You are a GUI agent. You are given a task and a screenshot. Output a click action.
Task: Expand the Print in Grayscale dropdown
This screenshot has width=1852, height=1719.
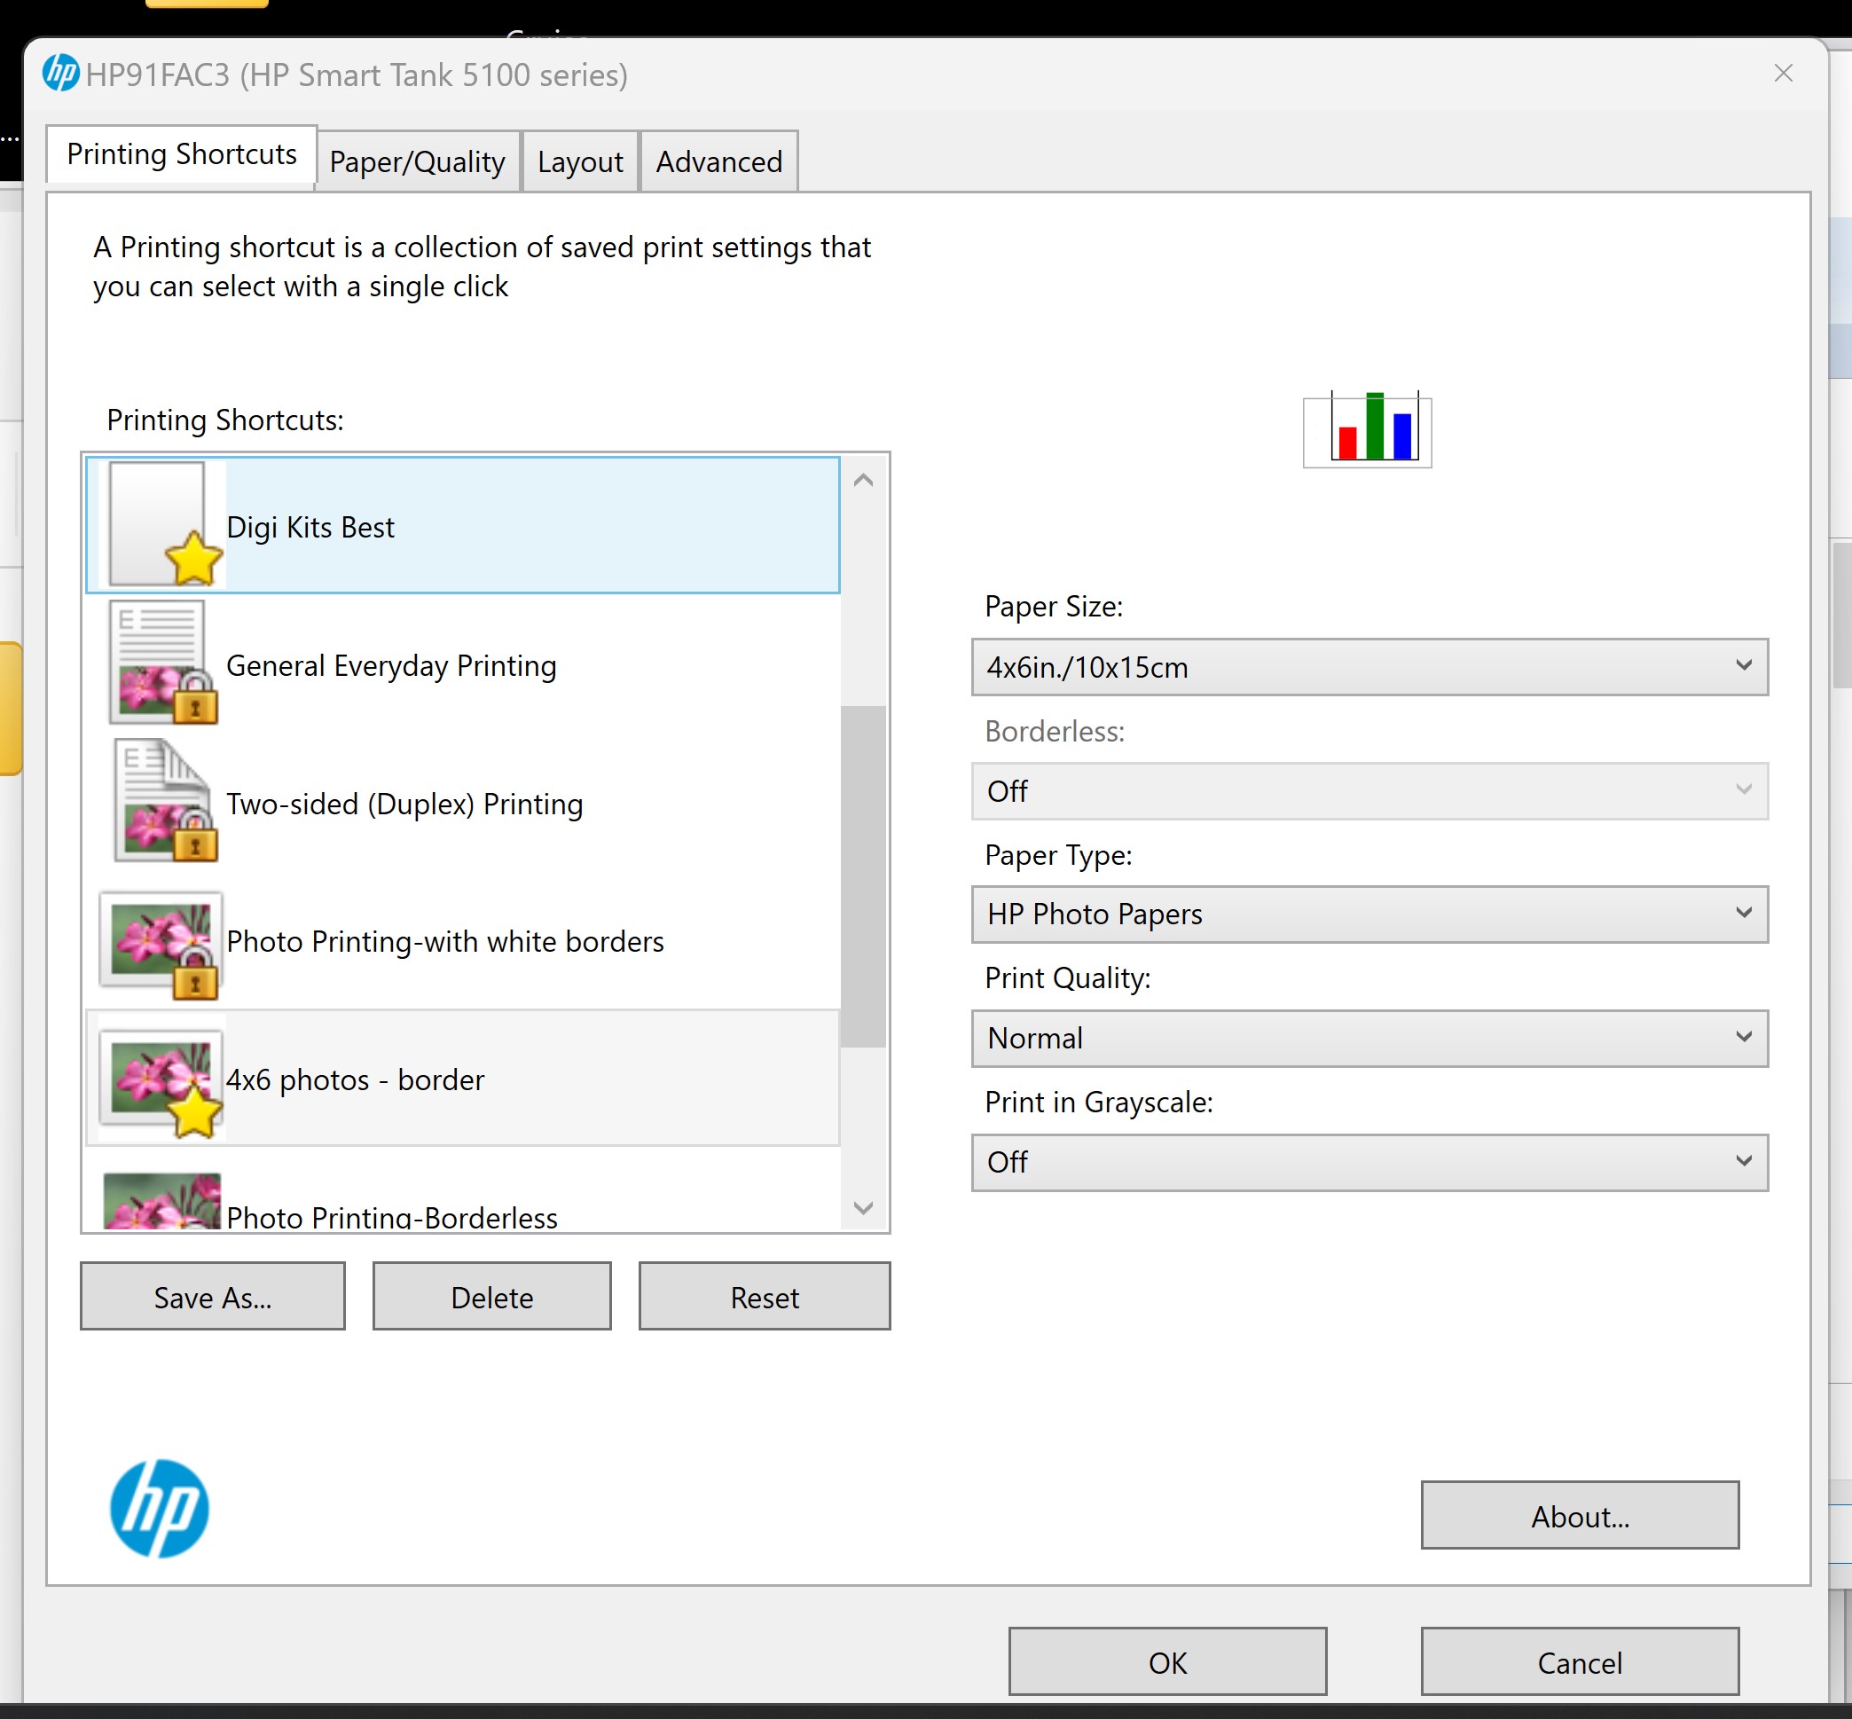point(1369,1162)
